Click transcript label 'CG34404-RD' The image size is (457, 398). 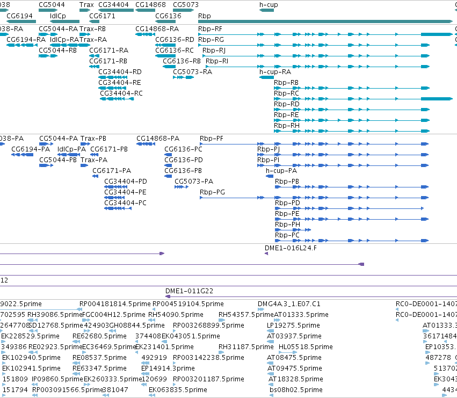(x=120, y=72)
